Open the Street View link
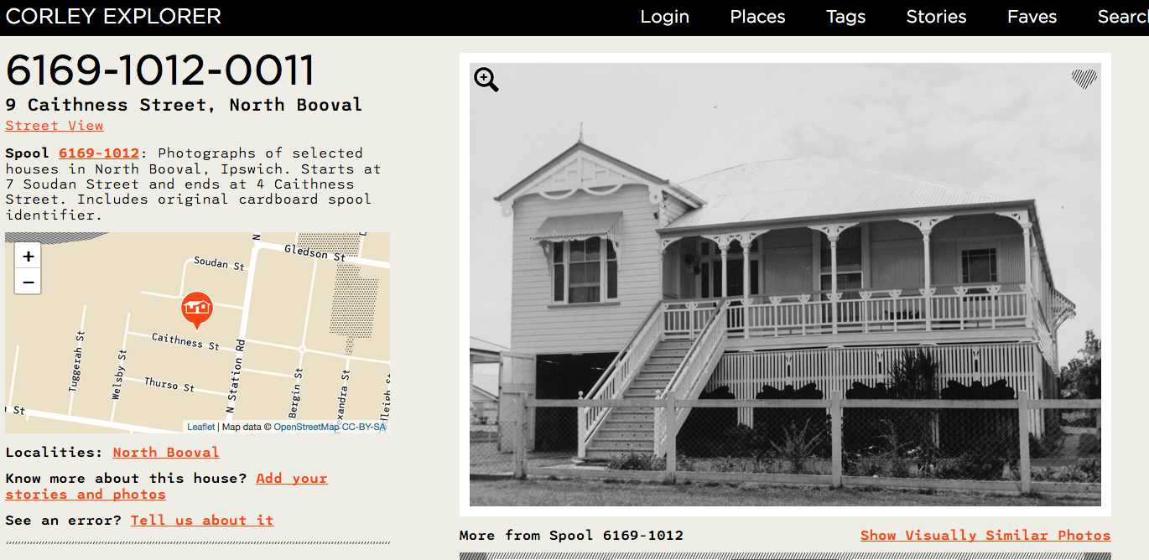Viewport: 1149px width, 560px height. pyautogui.click(x=54, y=125)
